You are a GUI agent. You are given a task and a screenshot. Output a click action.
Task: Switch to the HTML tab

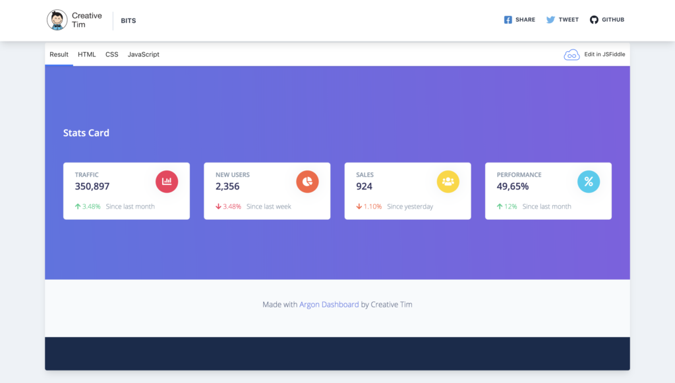pyautogui.click(x=86, y=55)
